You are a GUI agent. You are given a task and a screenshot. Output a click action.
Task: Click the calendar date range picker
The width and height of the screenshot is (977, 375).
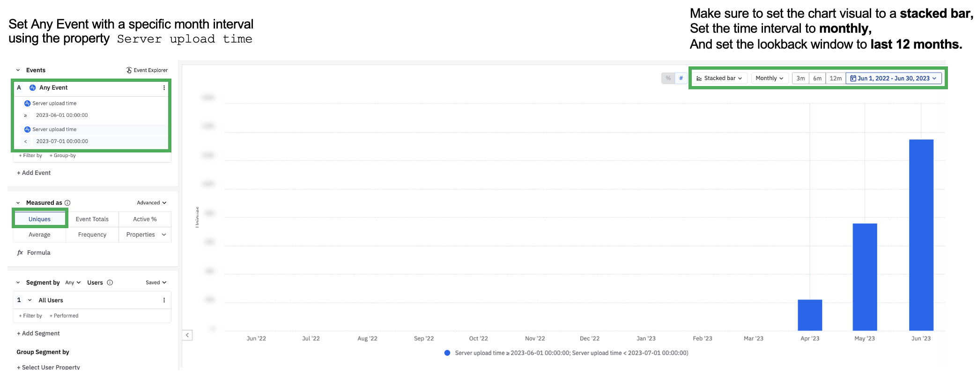pos(894,79)
